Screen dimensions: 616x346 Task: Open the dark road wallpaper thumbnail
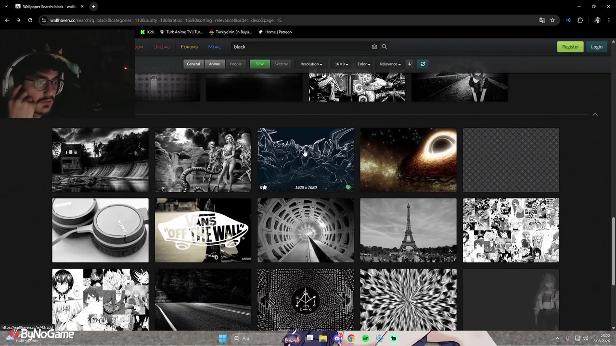(x=203, y=299)
